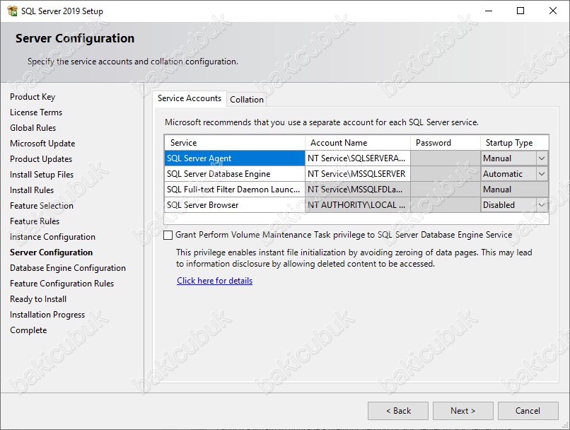Maximize the SQL Server Setup window
This screenshot has width=570, height=430.
520,11
